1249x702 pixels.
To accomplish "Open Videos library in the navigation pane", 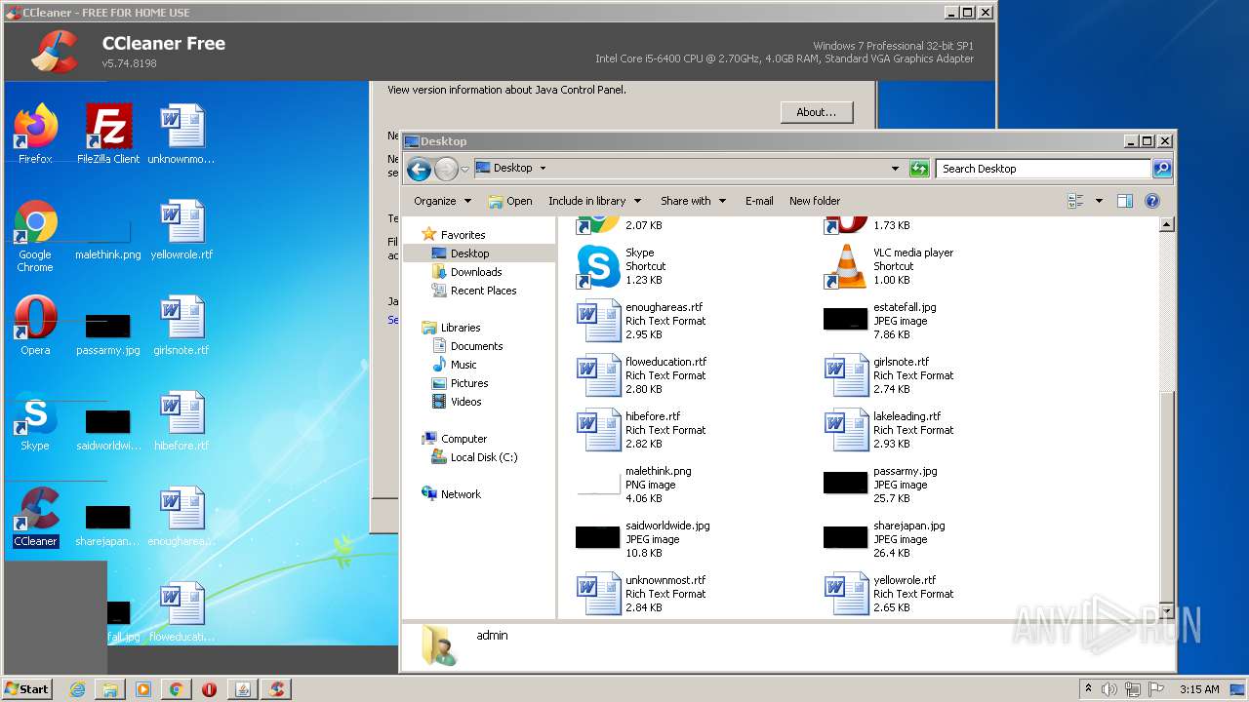I will tap(465, 402).
